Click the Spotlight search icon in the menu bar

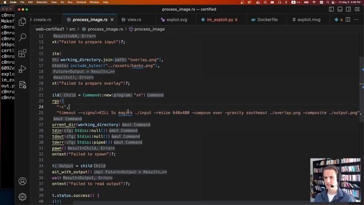point(328,2)
